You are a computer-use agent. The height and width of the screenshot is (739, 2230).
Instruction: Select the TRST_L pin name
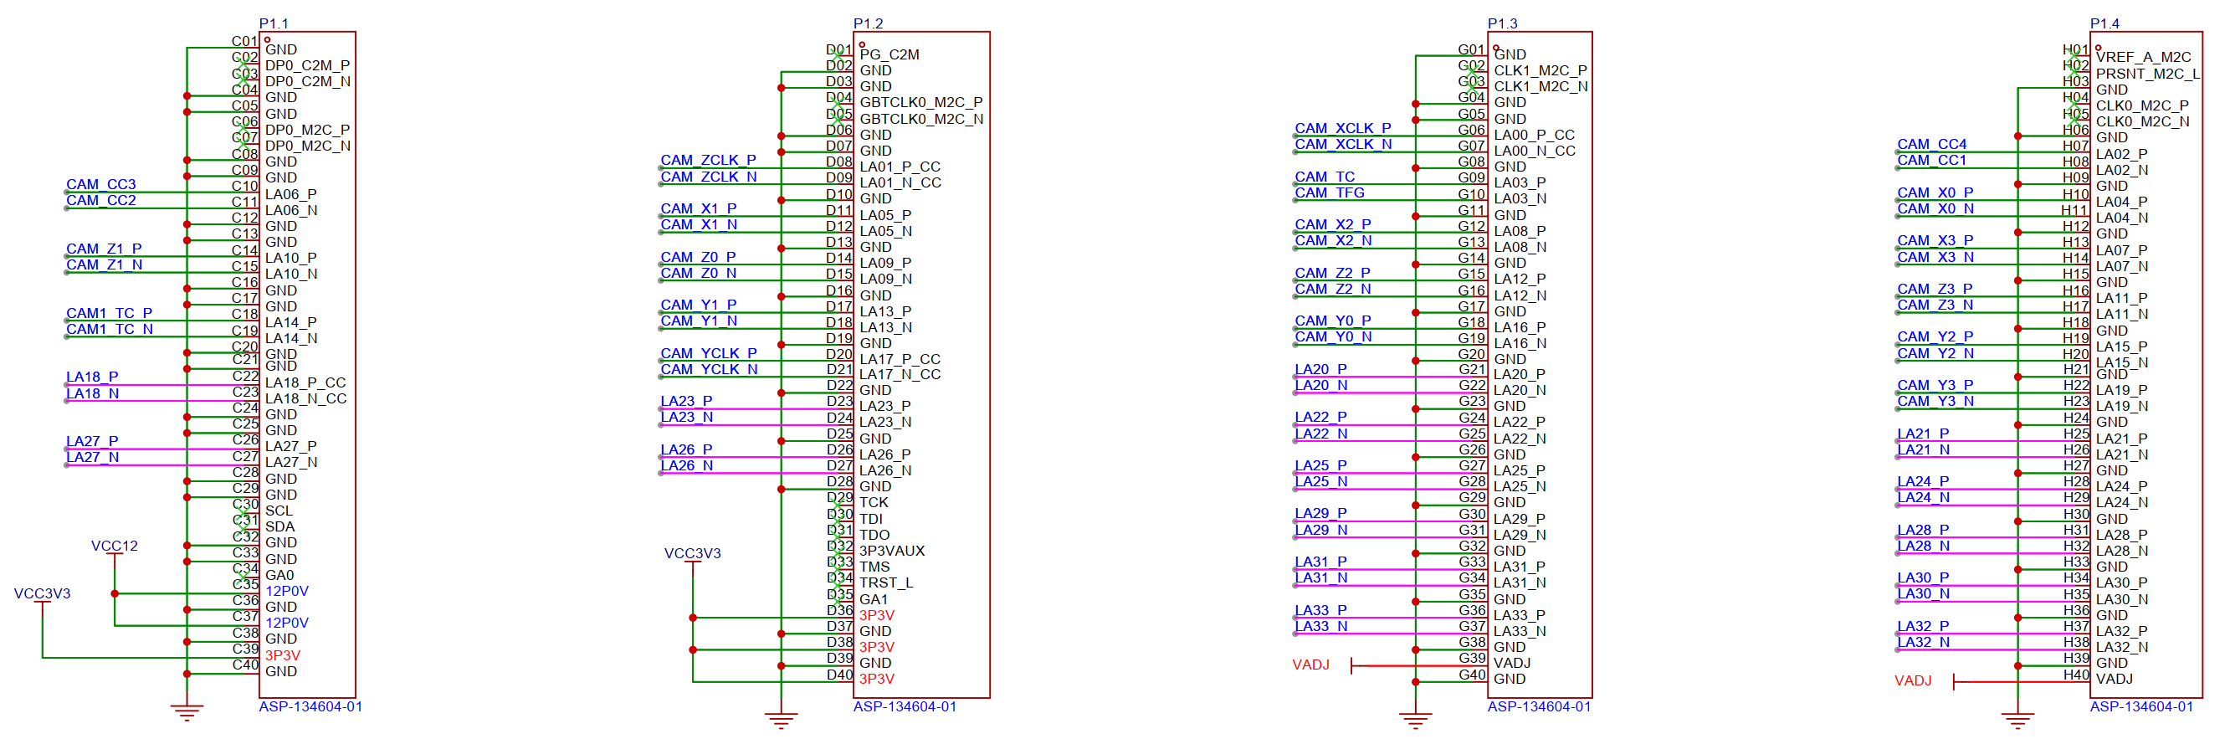(885, 582)
